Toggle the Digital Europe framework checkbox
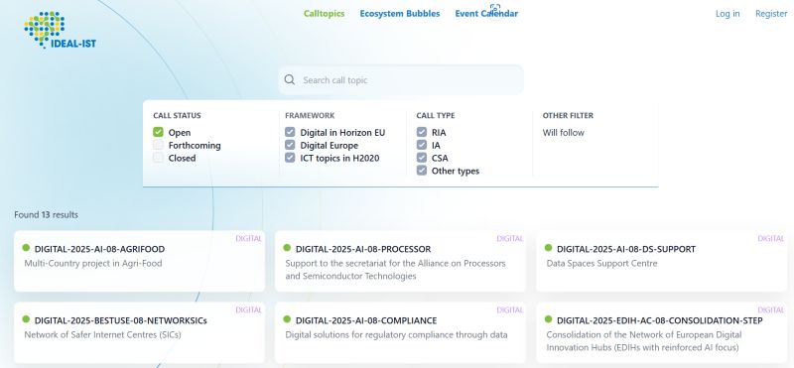 click(x=290, y=145)
